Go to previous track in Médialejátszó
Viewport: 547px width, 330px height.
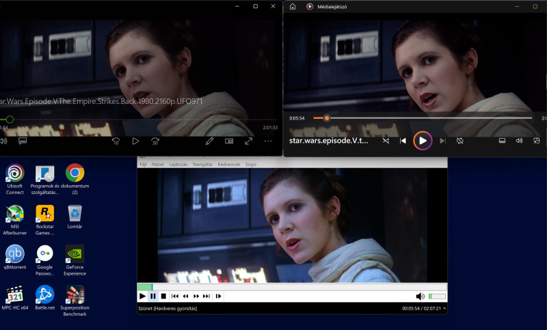point(403,141)
